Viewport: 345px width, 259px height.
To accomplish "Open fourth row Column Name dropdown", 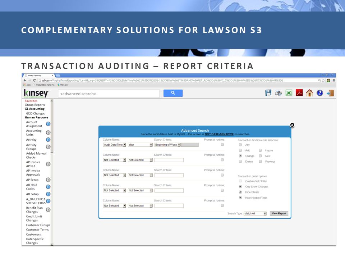I will (x=115, y=190).
